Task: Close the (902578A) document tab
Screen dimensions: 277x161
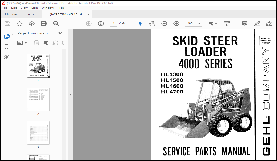Action: coord(89,14)
